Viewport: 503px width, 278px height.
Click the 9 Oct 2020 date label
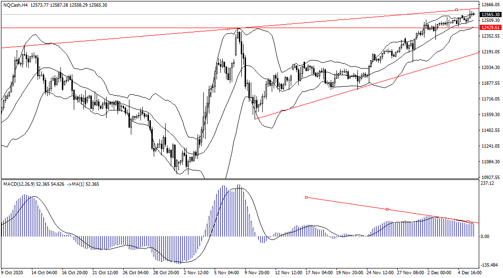click(13, 273)
